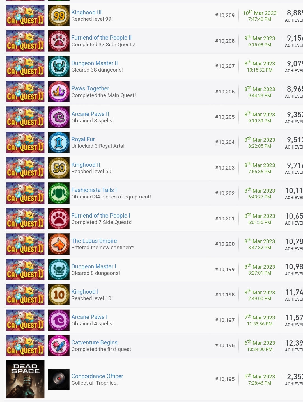Click the Lupus Empire wolf icon
Screen dimensions: 303x402
click(x=59, y=244)
